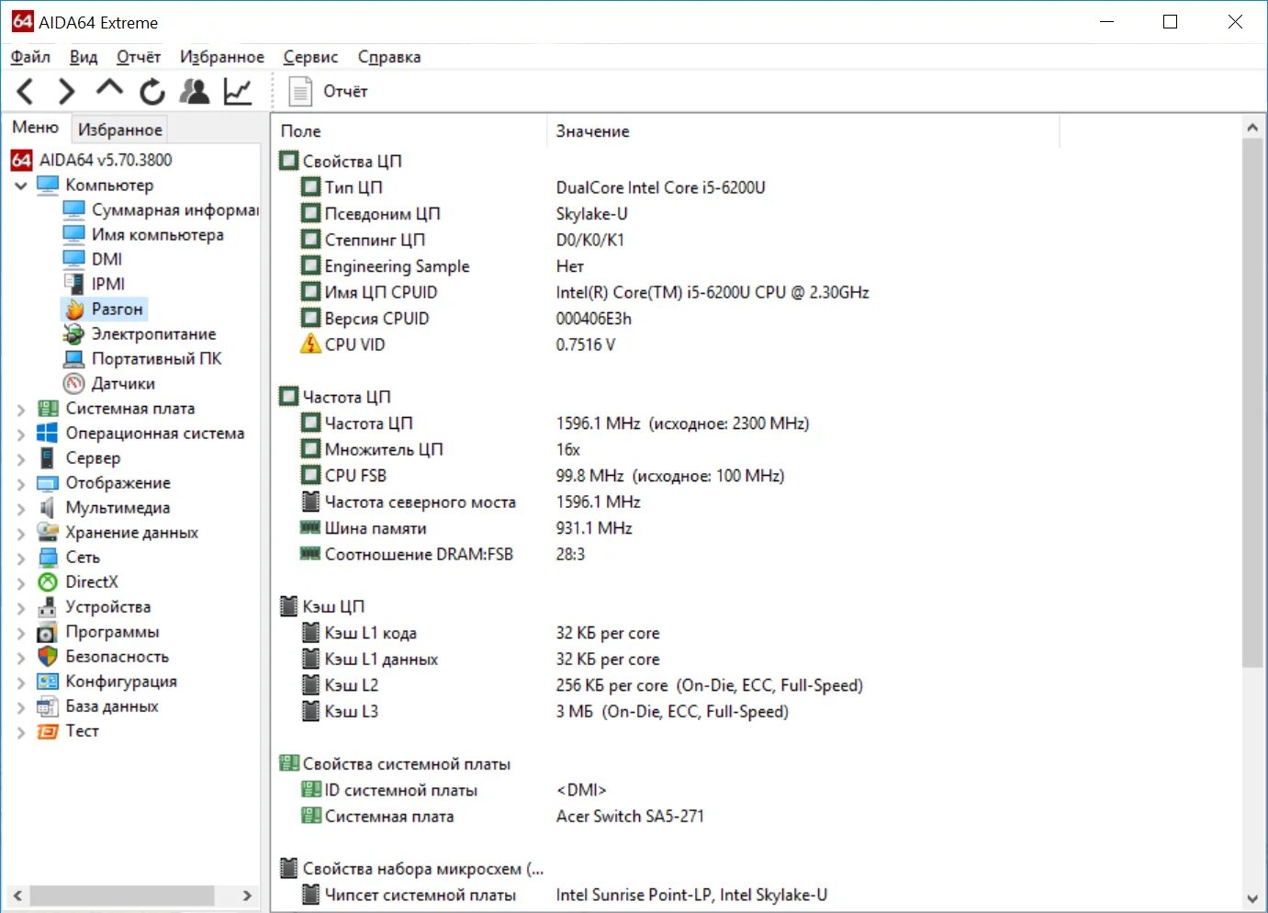Image resolution: width=1268 pixels, height=913 pixels.
Task: Open the Сервис menu
Action: pyautogui.click(x=310, y=57)
